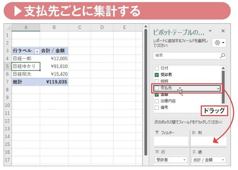Viewport: 238px width, 170px height.
Task: Select the 行ラベル header cell text
Action: pos(22,51)
